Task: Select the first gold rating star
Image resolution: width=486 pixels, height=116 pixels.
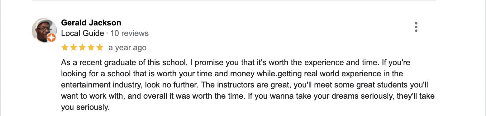Action: click(x=65, y=47)
